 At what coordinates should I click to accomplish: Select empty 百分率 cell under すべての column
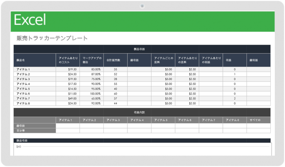[x=259, y=131]
